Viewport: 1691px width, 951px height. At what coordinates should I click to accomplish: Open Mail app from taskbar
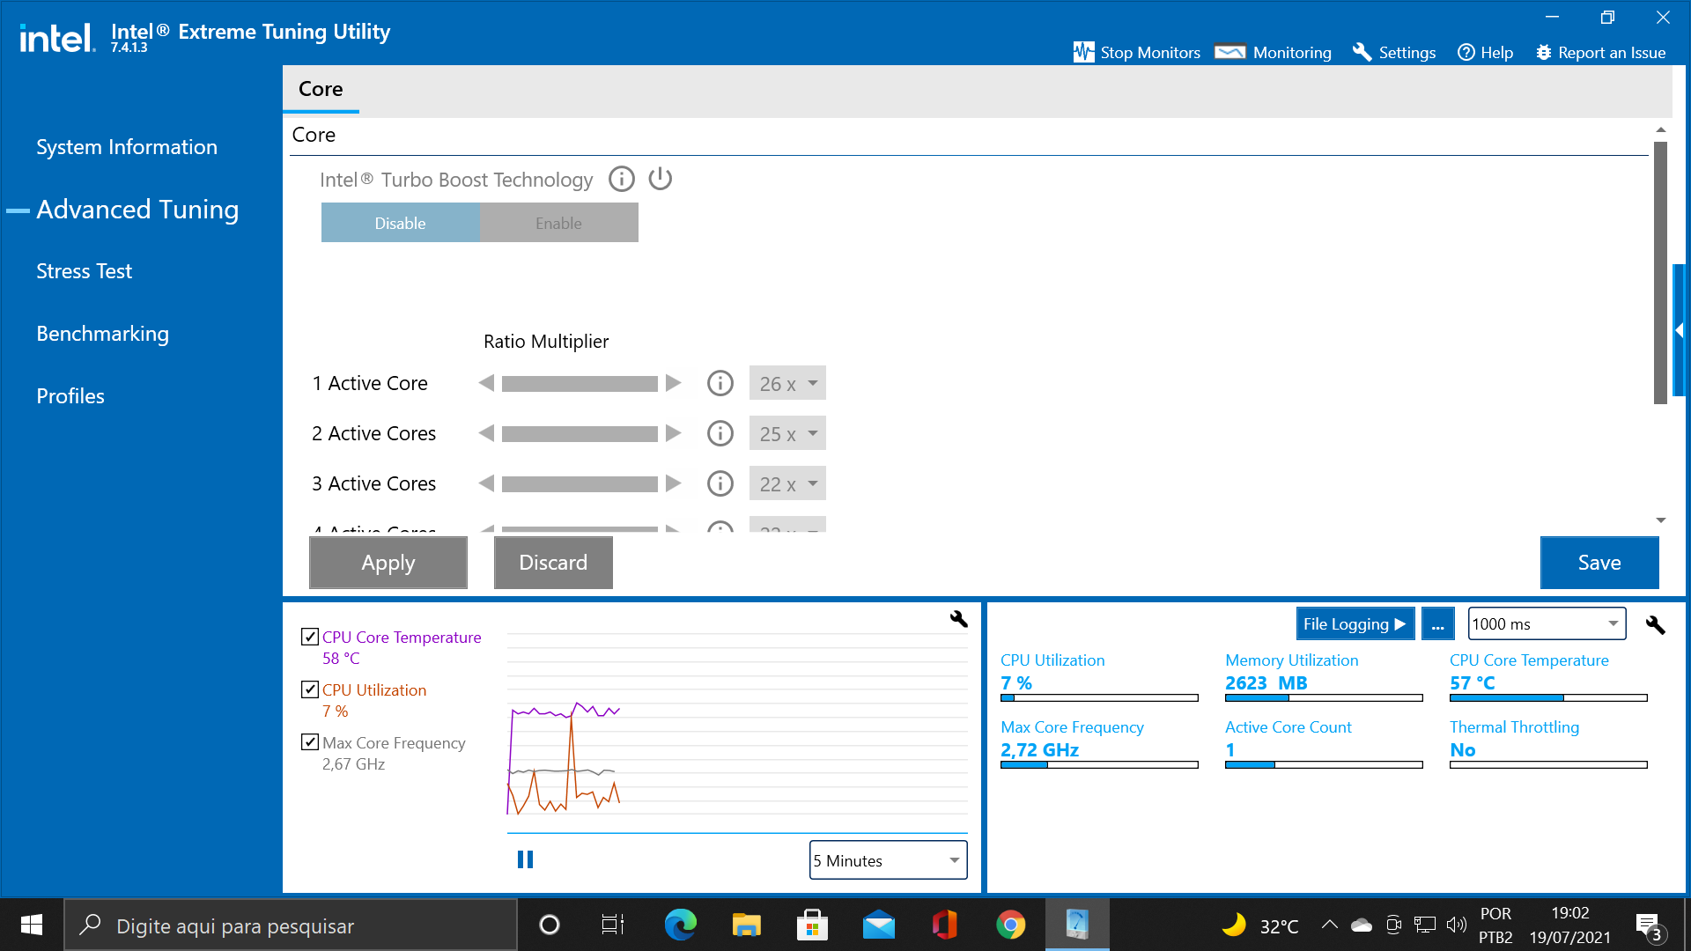[878, 925]
